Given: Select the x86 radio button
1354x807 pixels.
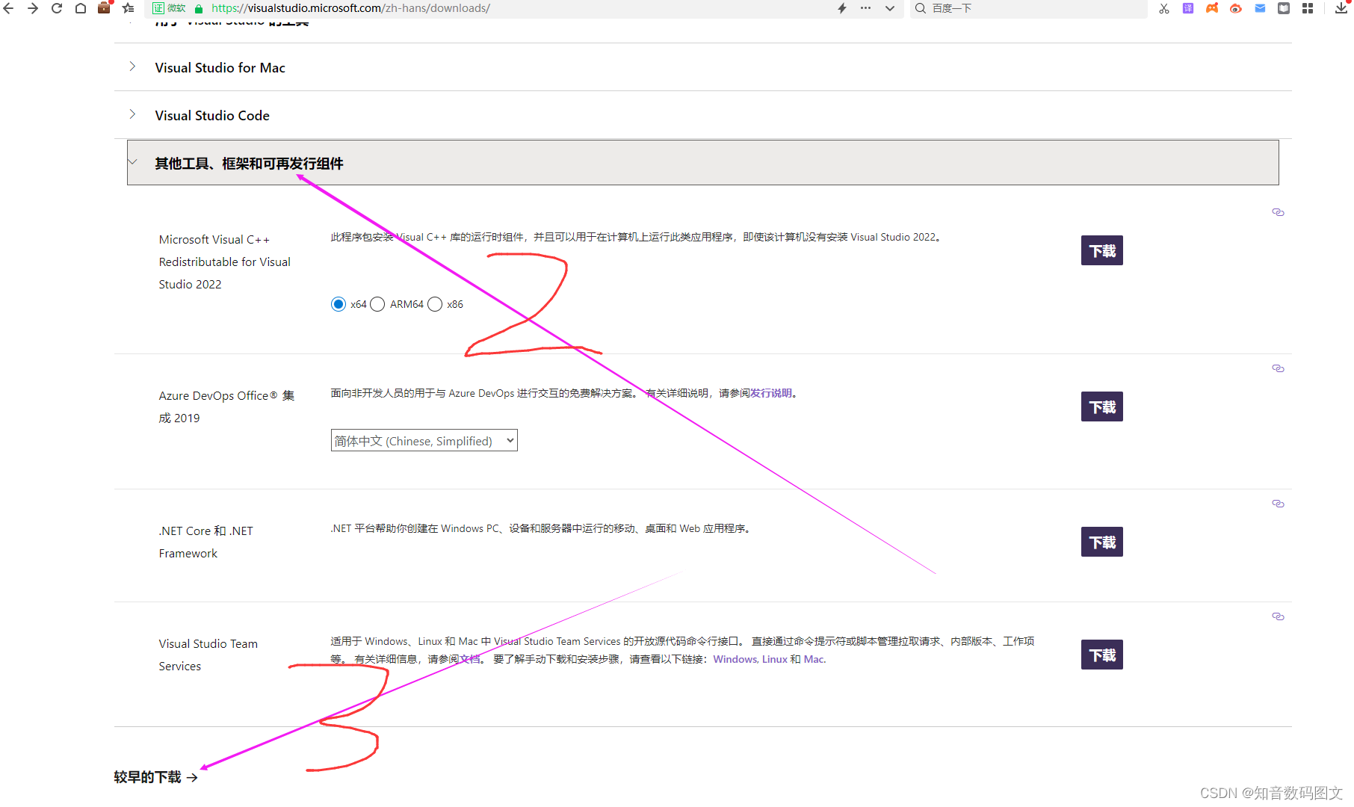Looking at the screenshot, I should coord(435,304).
